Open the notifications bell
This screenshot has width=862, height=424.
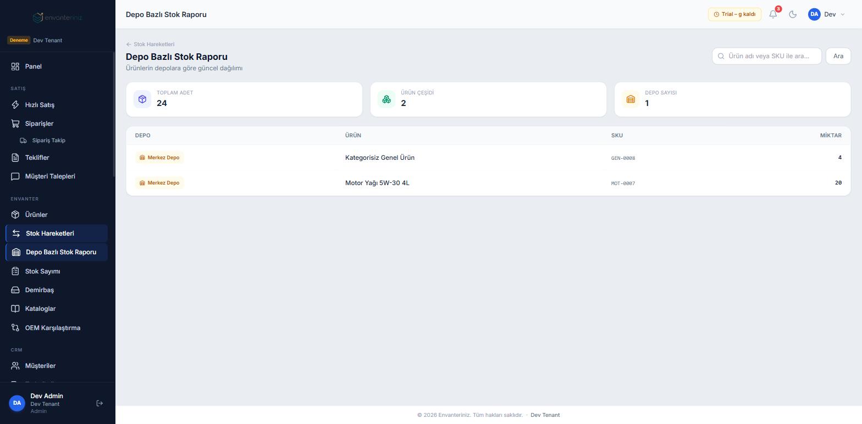click(x=773, y=14)
